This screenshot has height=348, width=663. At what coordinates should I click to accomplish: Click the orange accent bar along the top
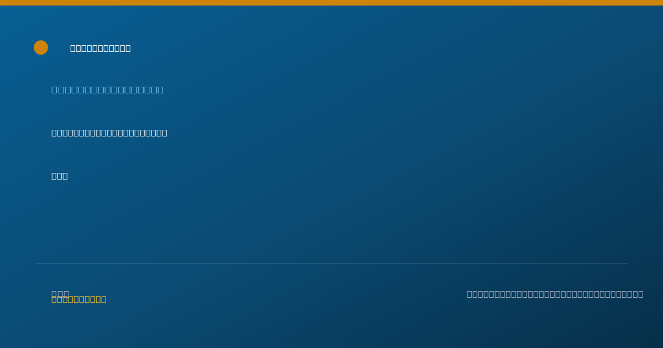[331, 3]
